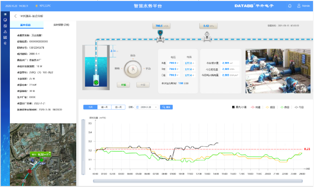Screen dimensions: 314x187
Task: Open the dashboard grid sidebar icon
Action: click(5, 26)
